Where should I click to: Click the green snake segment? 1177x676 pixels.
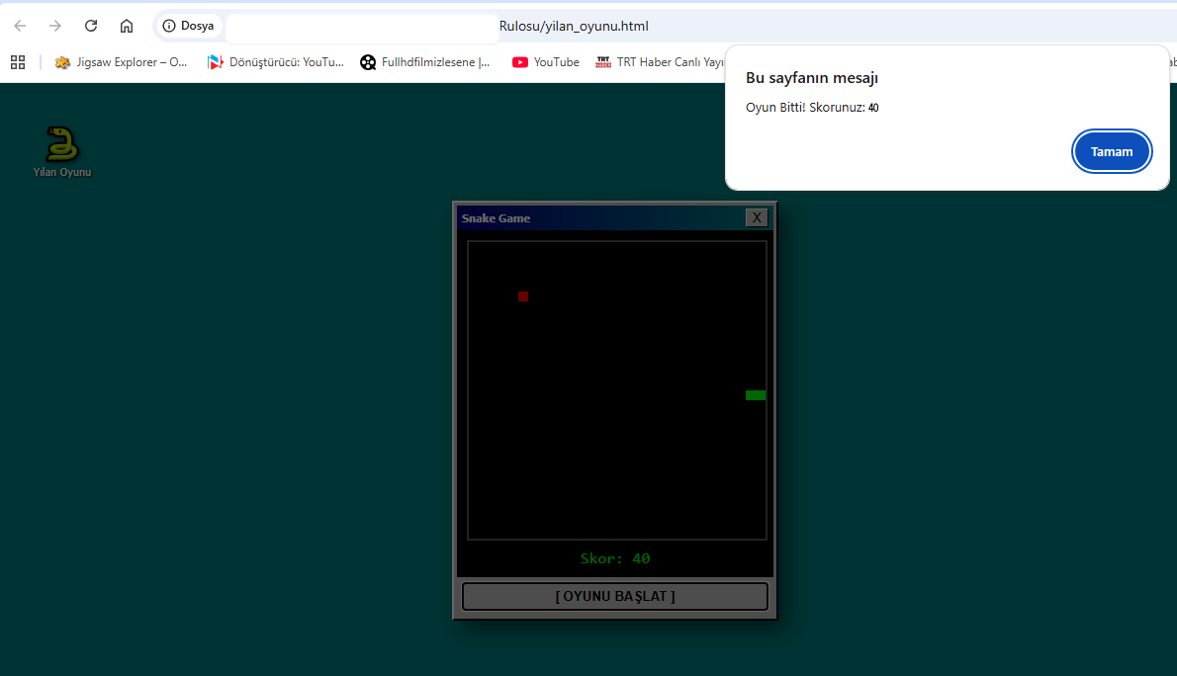point(756,395)
